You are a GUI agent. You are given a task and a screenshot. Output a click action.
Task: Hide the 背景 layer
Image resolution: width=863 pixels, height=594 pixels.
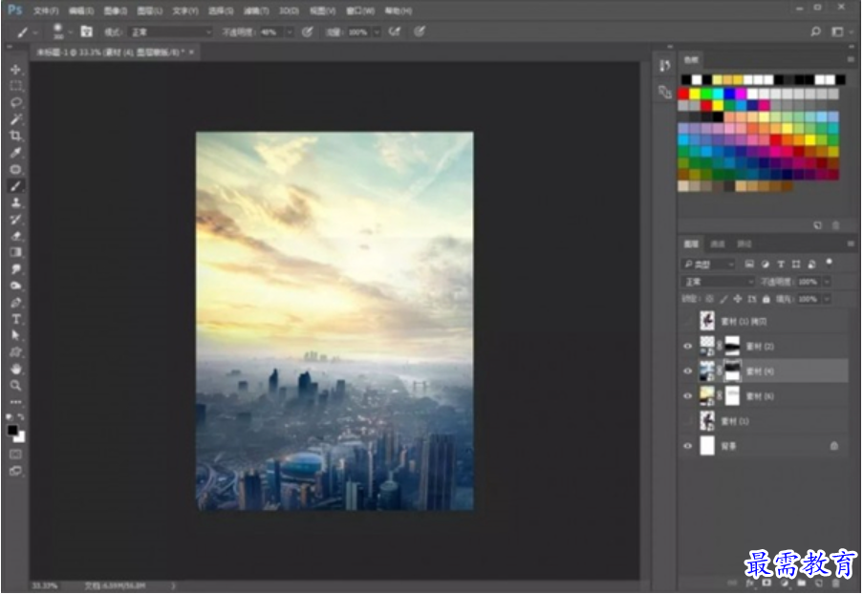687,446
